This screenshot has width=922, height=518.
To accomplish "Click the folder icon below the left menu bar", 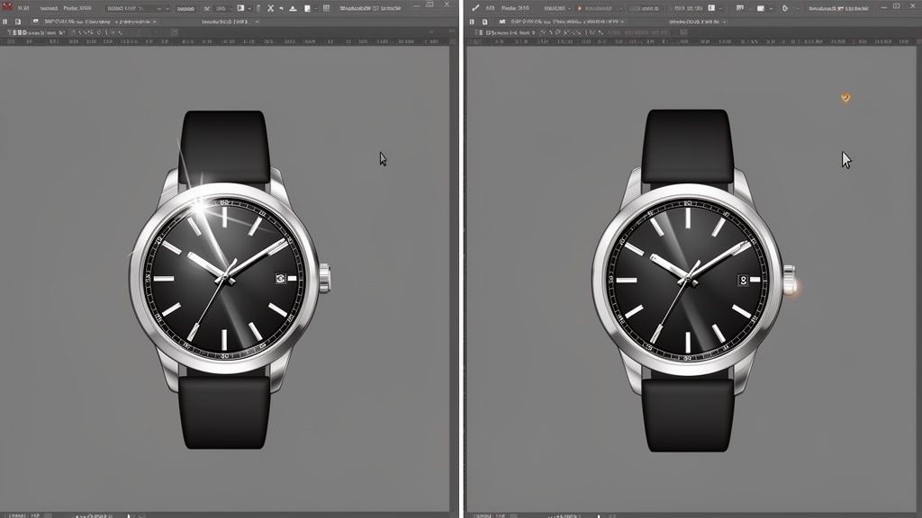I will coord(16,20).
